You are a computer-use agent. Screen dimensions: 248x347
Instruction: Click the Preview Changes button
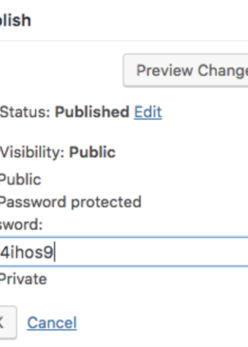(x=186, y=70)
